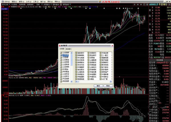Click the stock icon for 招商银行
171x122 pixels.
point(101,62)
